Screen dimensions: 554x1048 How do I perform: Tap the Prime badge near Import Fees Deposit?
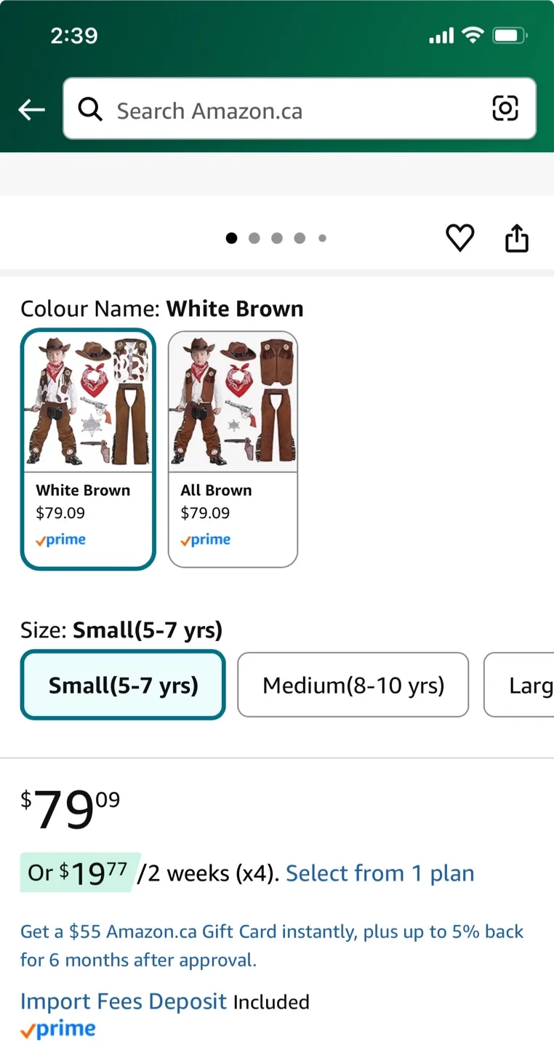[57, 1028]
